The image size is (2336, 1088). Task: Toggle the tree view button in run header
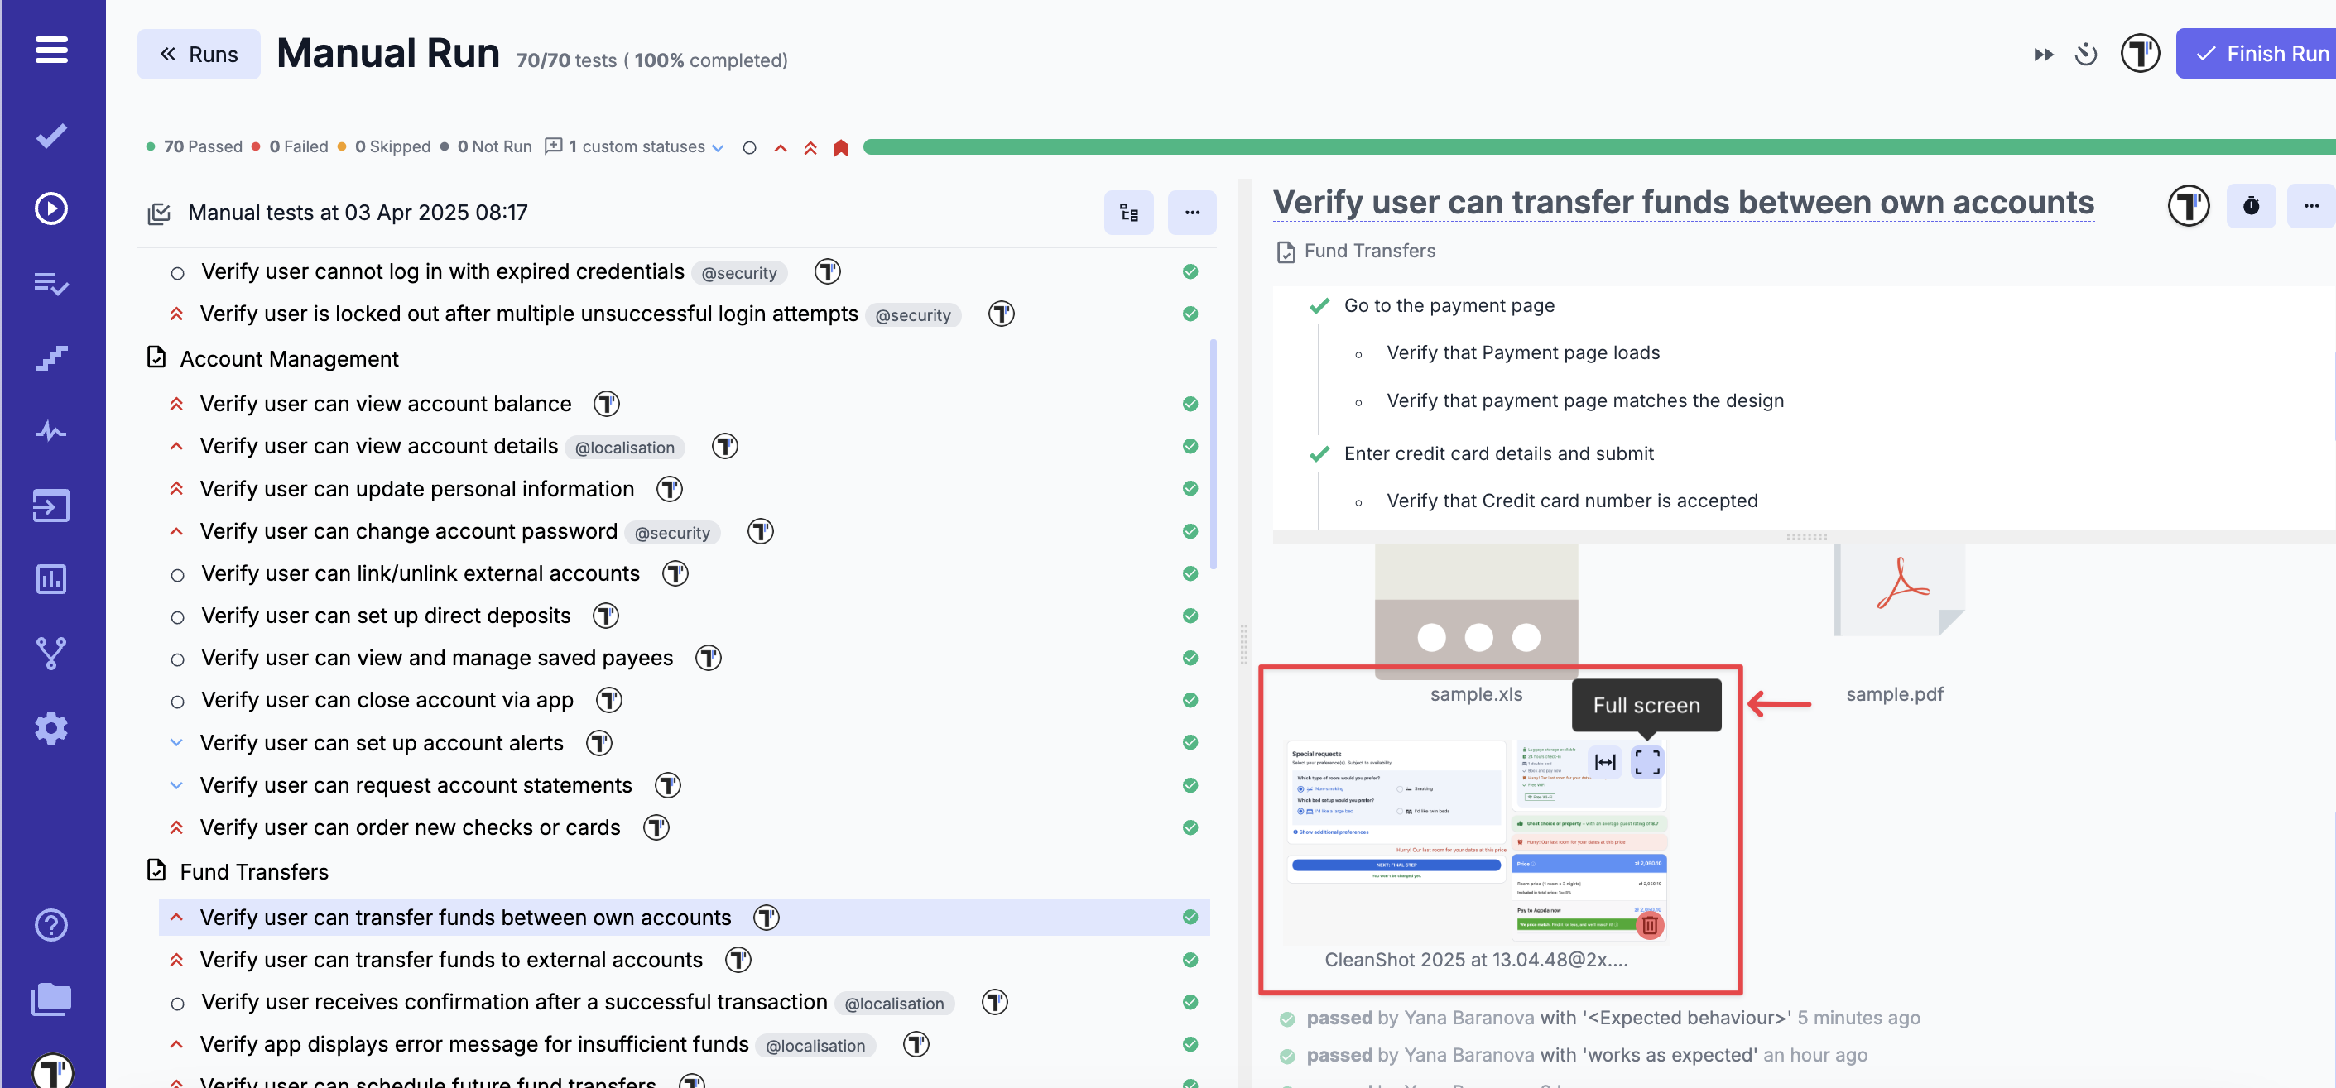[1128, 213]
